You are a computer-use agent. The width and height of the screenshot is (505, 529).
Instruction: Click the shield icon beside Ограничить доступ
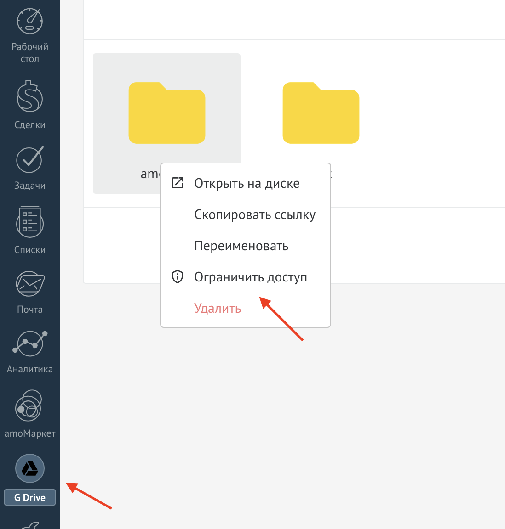[x=178, y=276]
